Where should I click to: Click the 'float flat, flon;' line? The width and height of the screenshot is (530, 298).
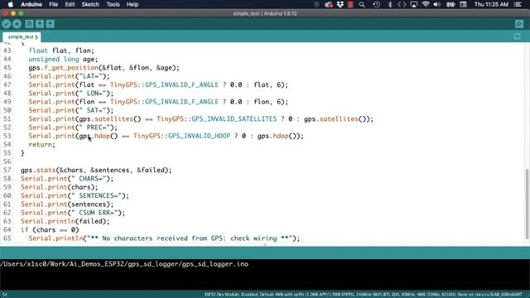point(61,50)
